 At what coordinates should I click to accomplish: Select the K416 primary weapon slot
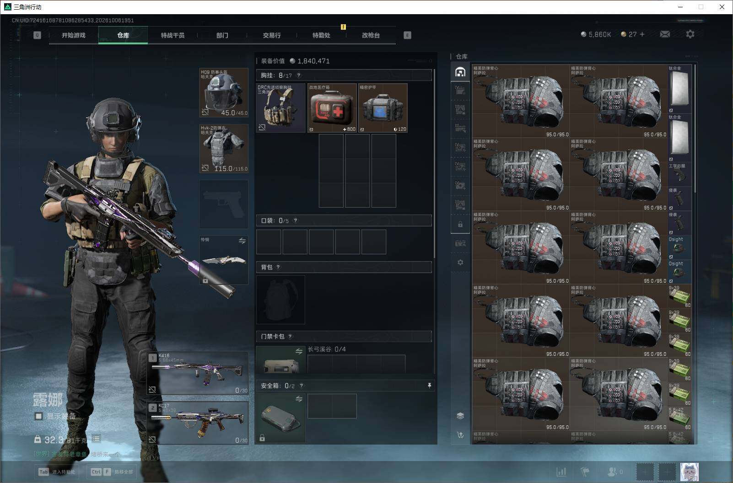click(198, 373)
